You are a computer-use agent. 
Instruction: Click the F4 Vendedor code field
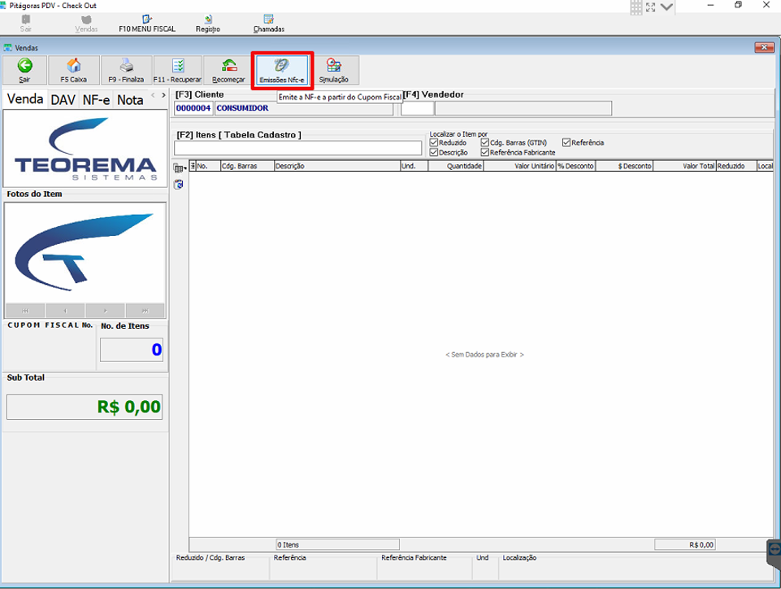[418, 108]
